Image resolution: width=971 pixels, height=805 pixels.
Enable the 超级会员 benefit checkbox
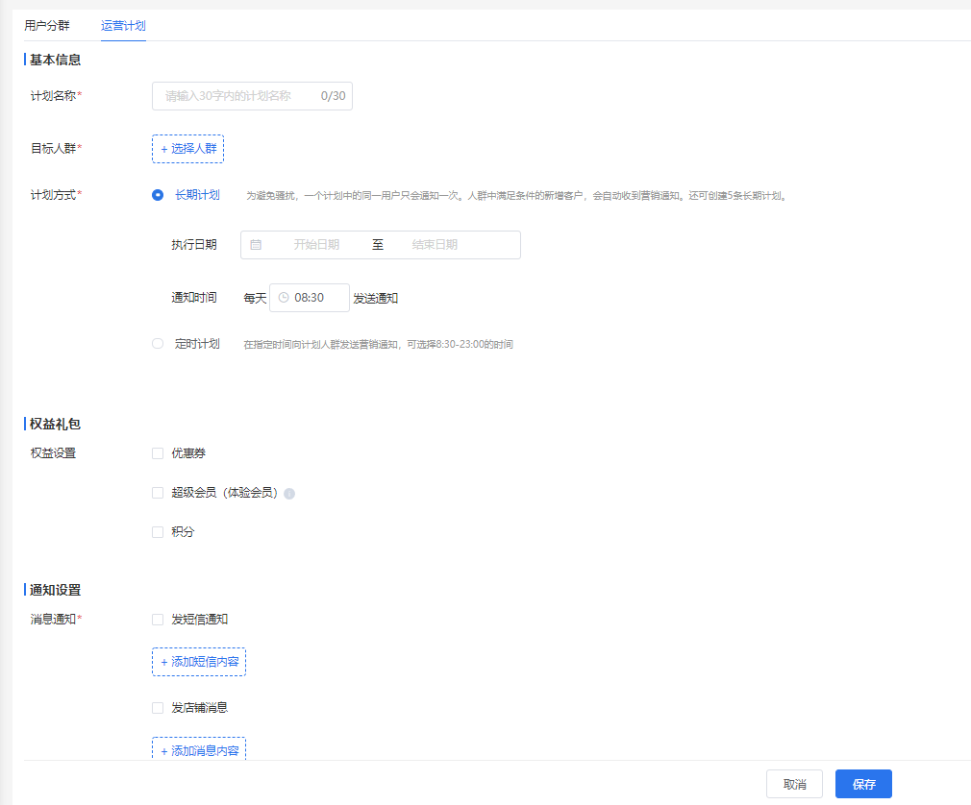point(158,493)
